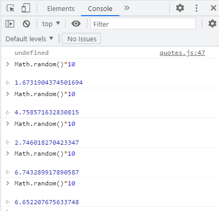Select the result 1.6731904374501694
Image resolution: width=219 pixels, height=211 pixels.
(x=49, y=83)
